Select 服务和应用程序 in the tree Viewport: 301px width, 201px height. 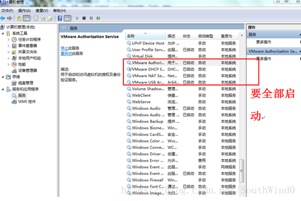coord(26,89)
